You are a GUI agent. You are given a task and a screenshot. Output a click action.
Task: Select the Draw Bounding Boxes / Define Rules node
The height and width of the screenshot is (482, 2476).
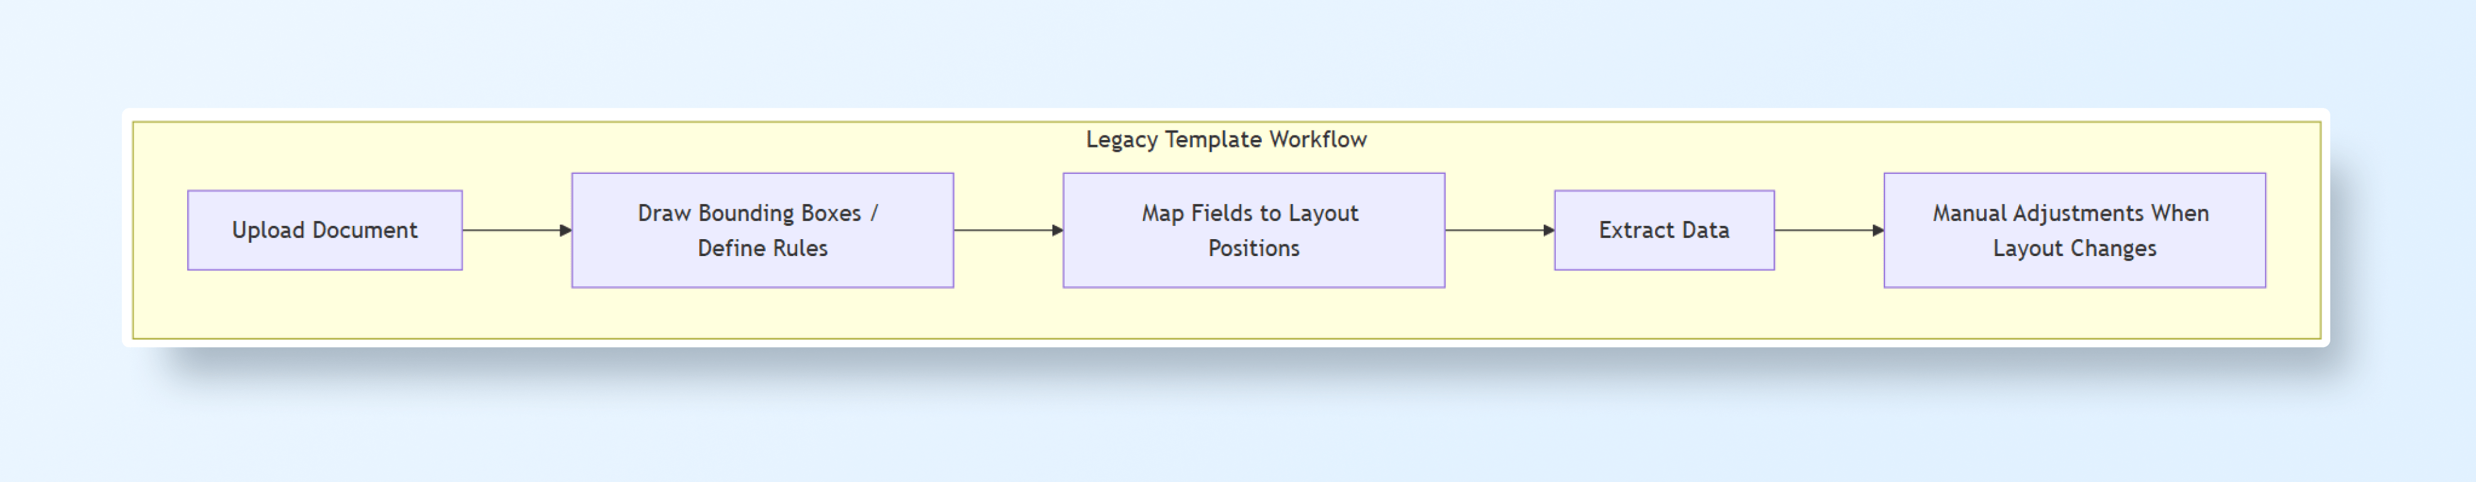coord(761,230)
